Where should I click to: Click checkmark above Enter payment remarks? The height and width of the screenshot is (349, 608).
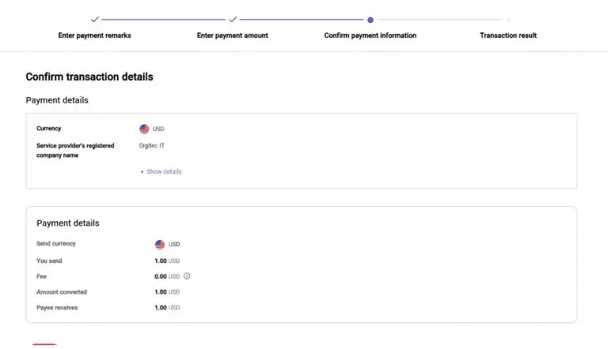[95, 19]
